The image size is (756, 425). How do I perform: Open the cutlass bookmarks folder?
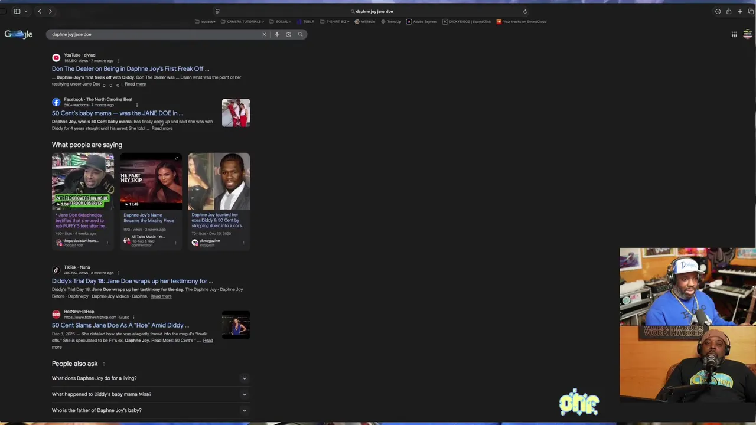click(206, 22)
